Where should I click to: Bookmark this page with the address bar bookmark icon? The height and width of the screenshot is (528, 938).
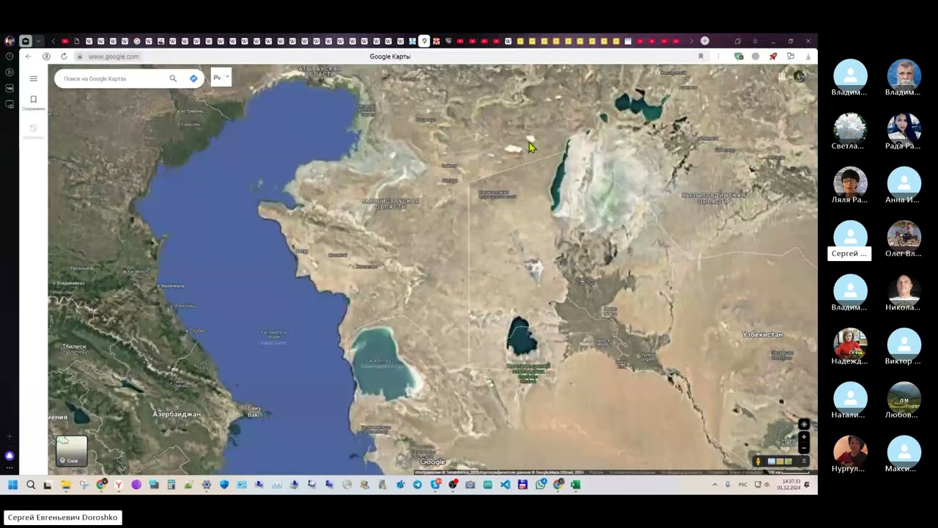coord(701,56)
